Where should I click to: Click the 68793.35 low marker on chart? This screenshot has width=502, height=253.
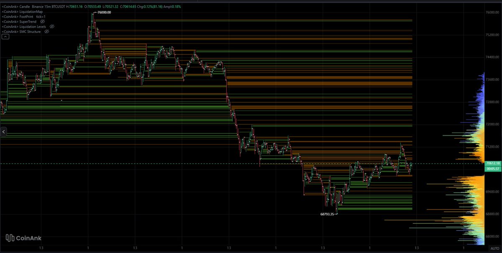coord(327,214)
